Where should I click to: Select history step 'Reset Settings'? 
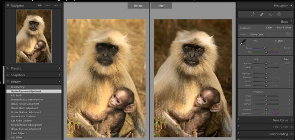tap(34, 87)
